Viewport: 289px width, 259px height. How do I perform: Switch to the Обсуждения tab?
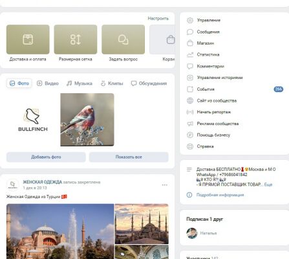149,84
